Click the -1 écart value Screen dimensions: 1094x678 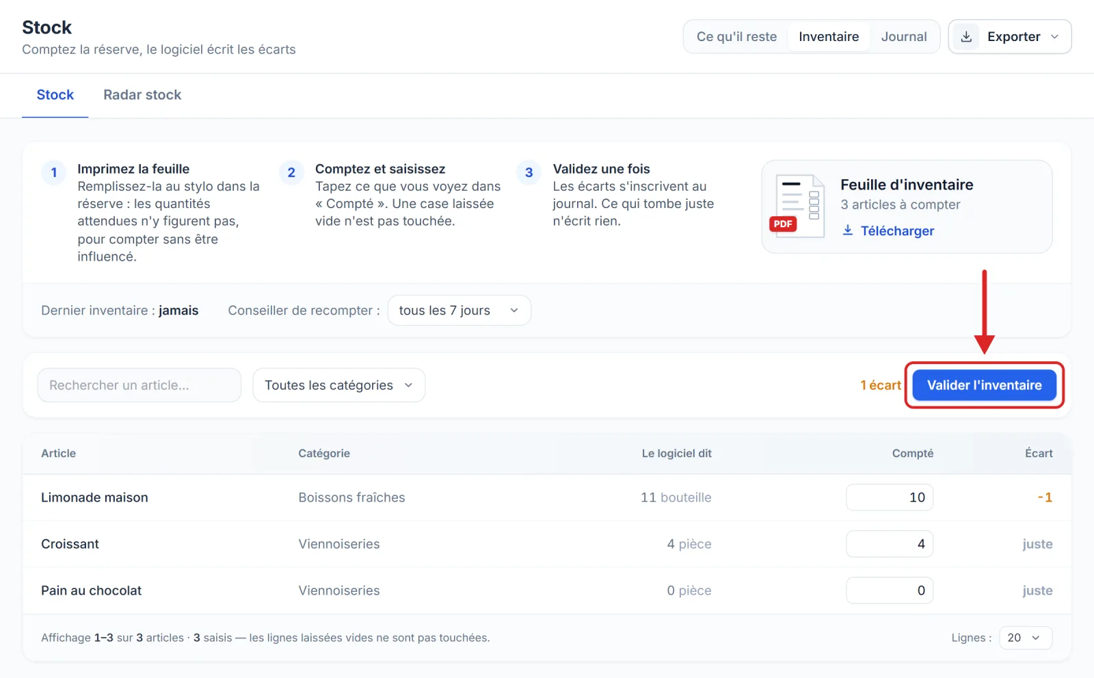tap(1045, 497)
